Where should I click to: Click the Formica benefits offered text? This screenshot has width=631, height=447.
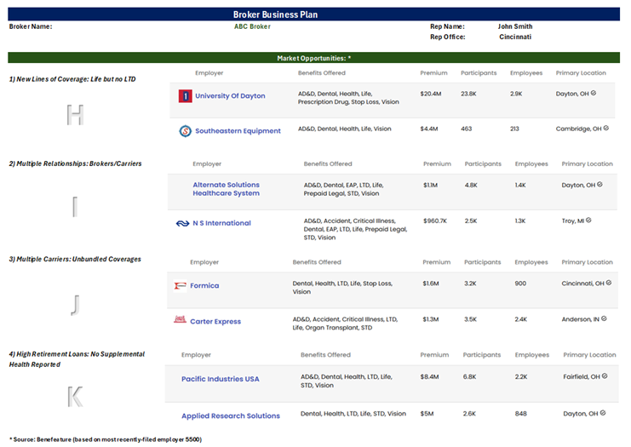pyautogui.click(x=342, y=288)
